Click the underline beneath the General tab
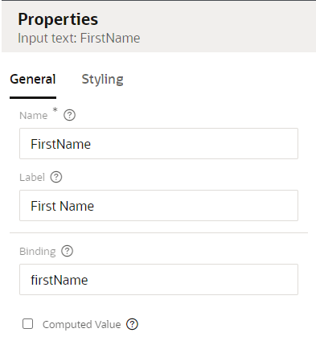The height and width of the screenshot is (345, 316). [x=33, y=97]
